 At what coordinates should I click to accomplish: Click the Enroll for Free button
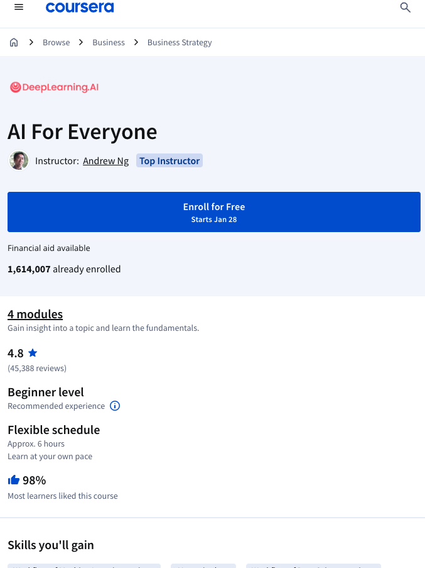pyautogui.click(x=213, y=211)
